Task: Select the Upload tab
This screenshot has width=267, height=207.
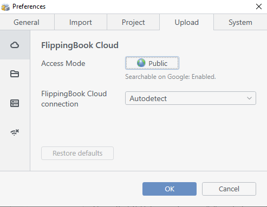Action: [x=186, y=22]
